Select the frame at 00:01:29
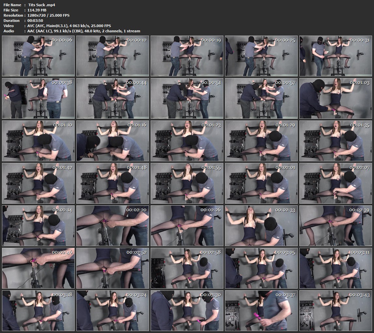374x333 pixels. tap(262, 141)
